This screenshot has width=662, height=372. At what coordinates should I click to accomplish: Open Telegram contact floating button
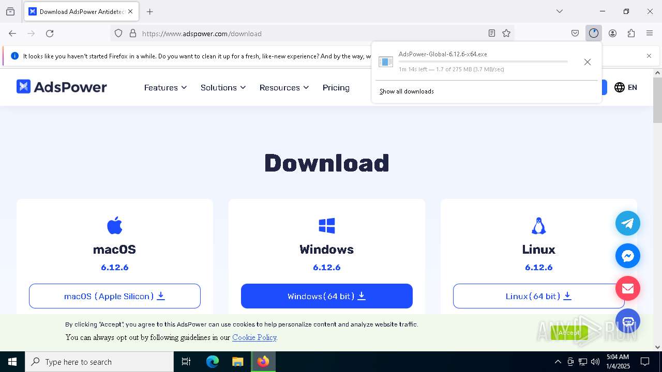pos(628,223)
